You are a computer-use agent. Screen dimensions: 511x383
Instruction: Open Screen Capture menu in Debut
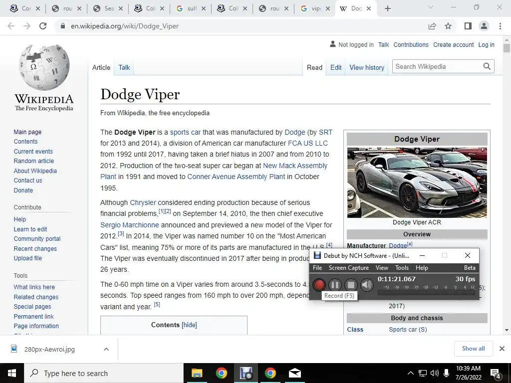[x=349, y=268]
